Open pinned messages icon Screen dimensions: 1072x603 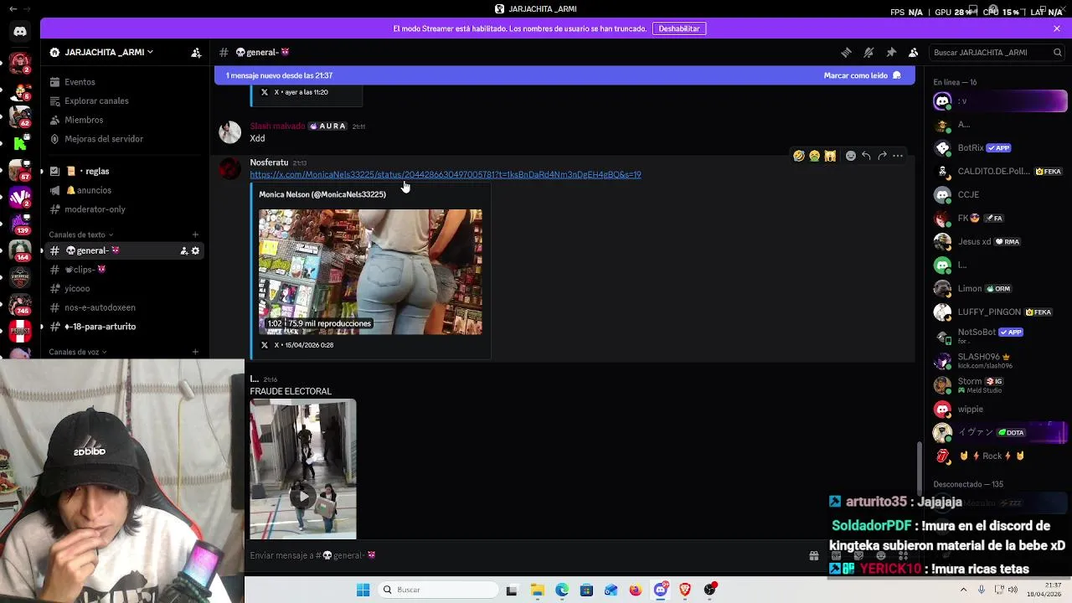[891, 52]
